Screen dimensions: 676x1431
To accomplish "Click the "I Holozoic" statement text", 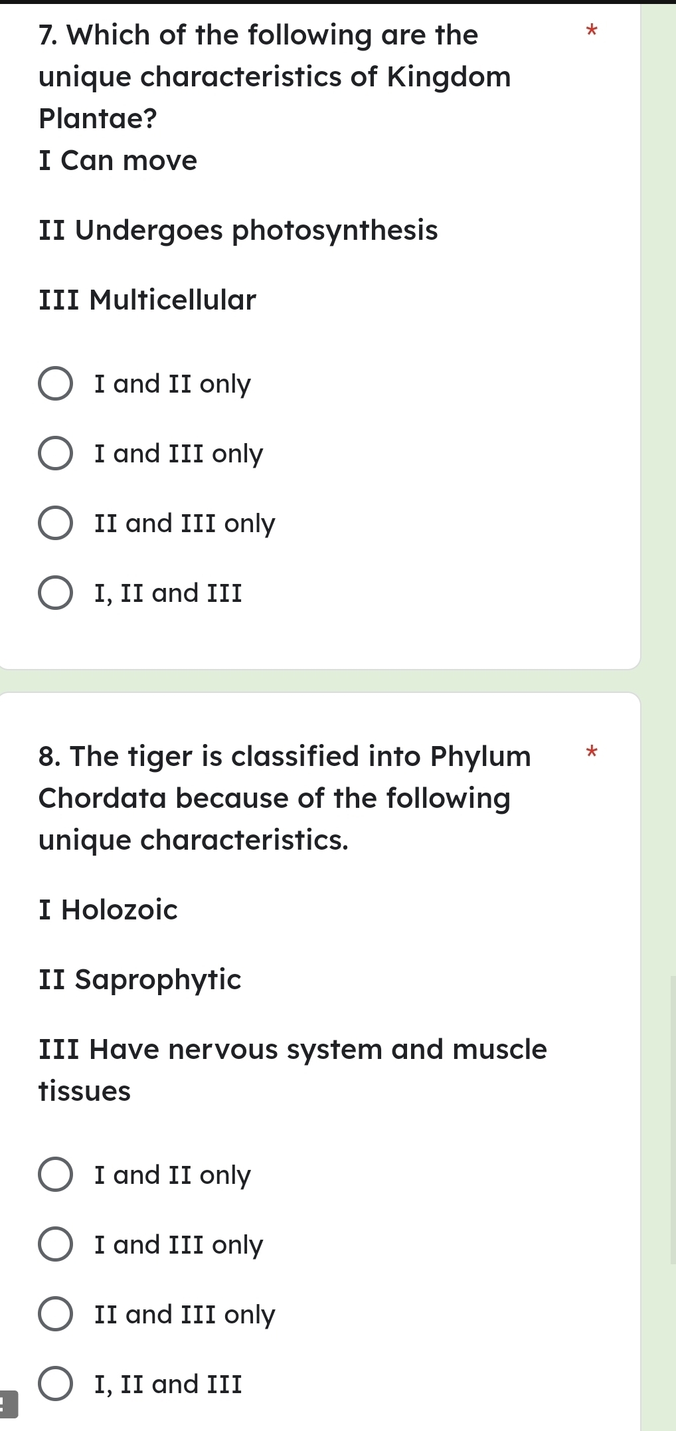I will (x=108, y=910).
